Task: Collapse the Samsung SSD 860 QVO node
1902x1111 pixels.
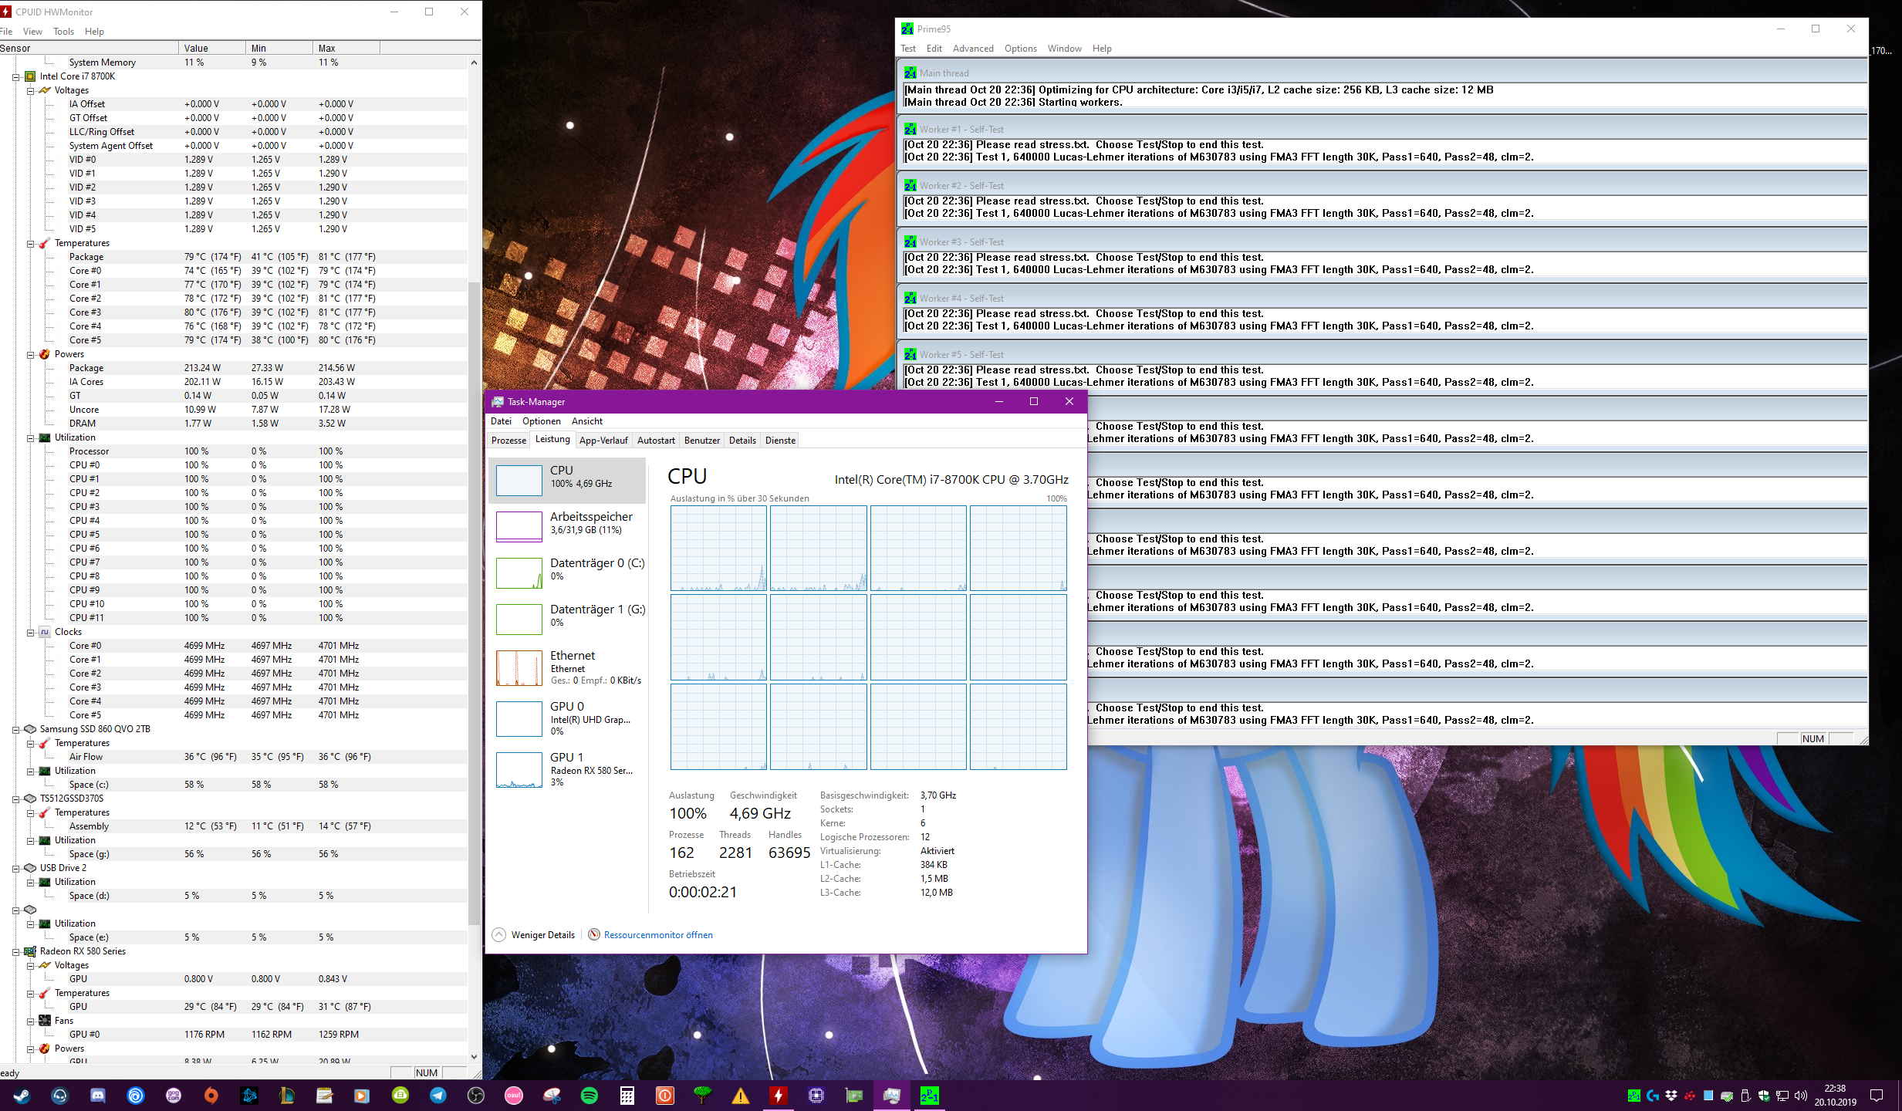Action: (15, 729)
